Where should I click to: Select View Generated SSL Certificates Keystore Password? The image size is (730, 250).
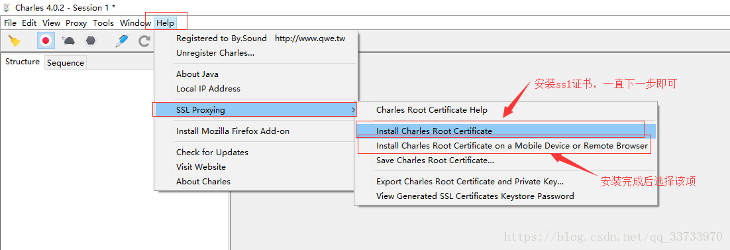click(505, 196)
